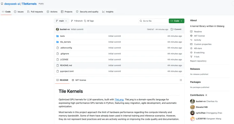Open the tile_kernels folder
This screenshot has height=124, width=234.
[65, 42]
